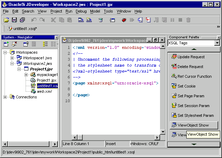Click the Save toolbar icon
The image size is (222, 158).
14,20
